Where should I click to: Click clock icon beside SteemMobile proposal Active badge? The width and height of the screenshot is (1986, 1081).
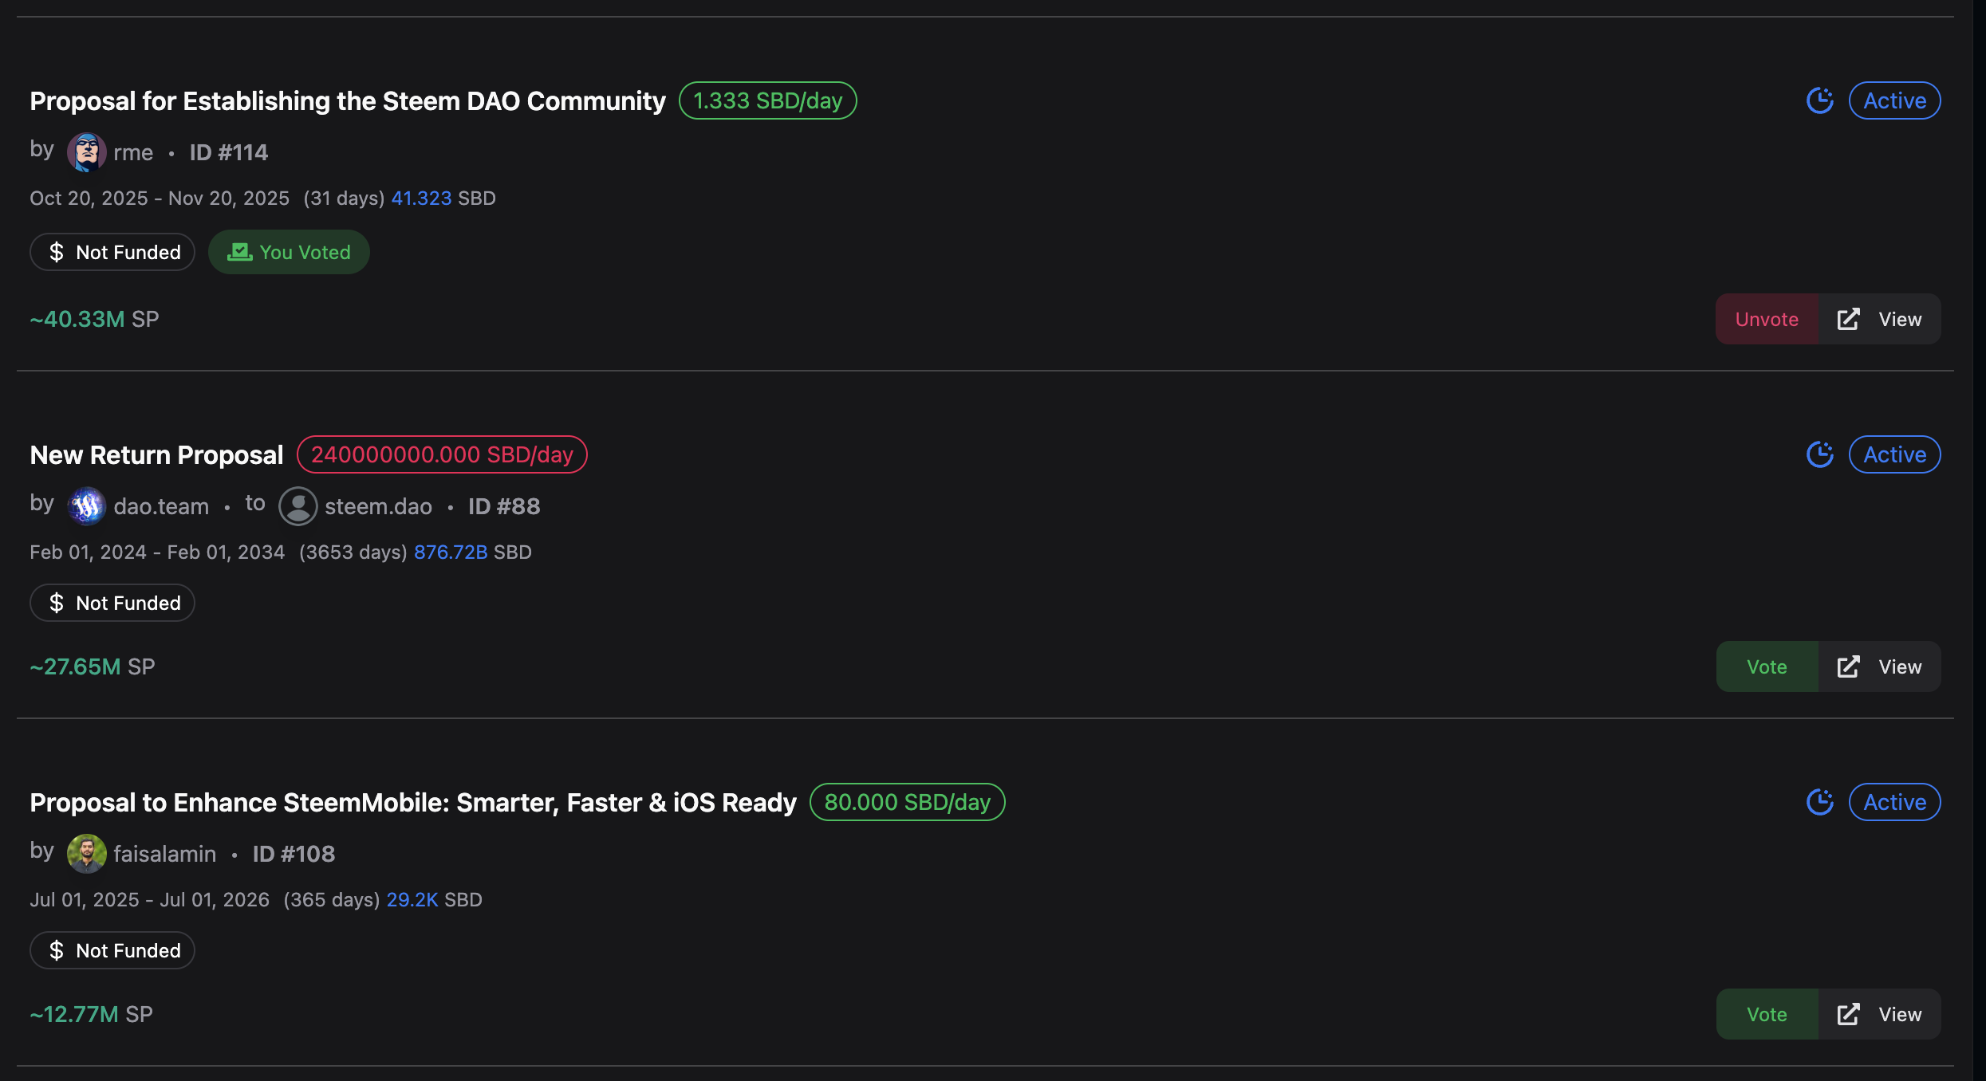pyautogui.click(x=1819, y=802)
